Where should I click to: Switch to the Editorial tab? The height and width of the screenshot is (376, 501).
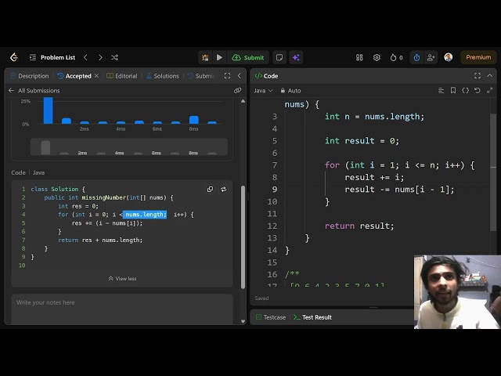122,76
